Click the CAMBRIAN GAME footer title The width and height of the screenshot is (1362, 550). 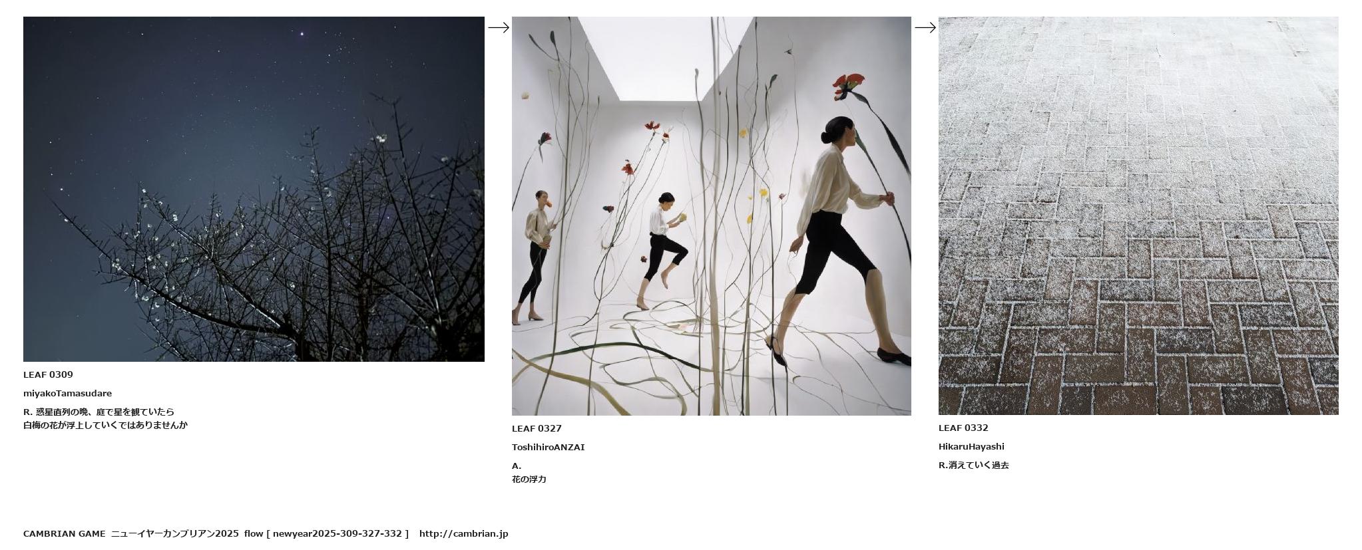click(x=64, y=533)
